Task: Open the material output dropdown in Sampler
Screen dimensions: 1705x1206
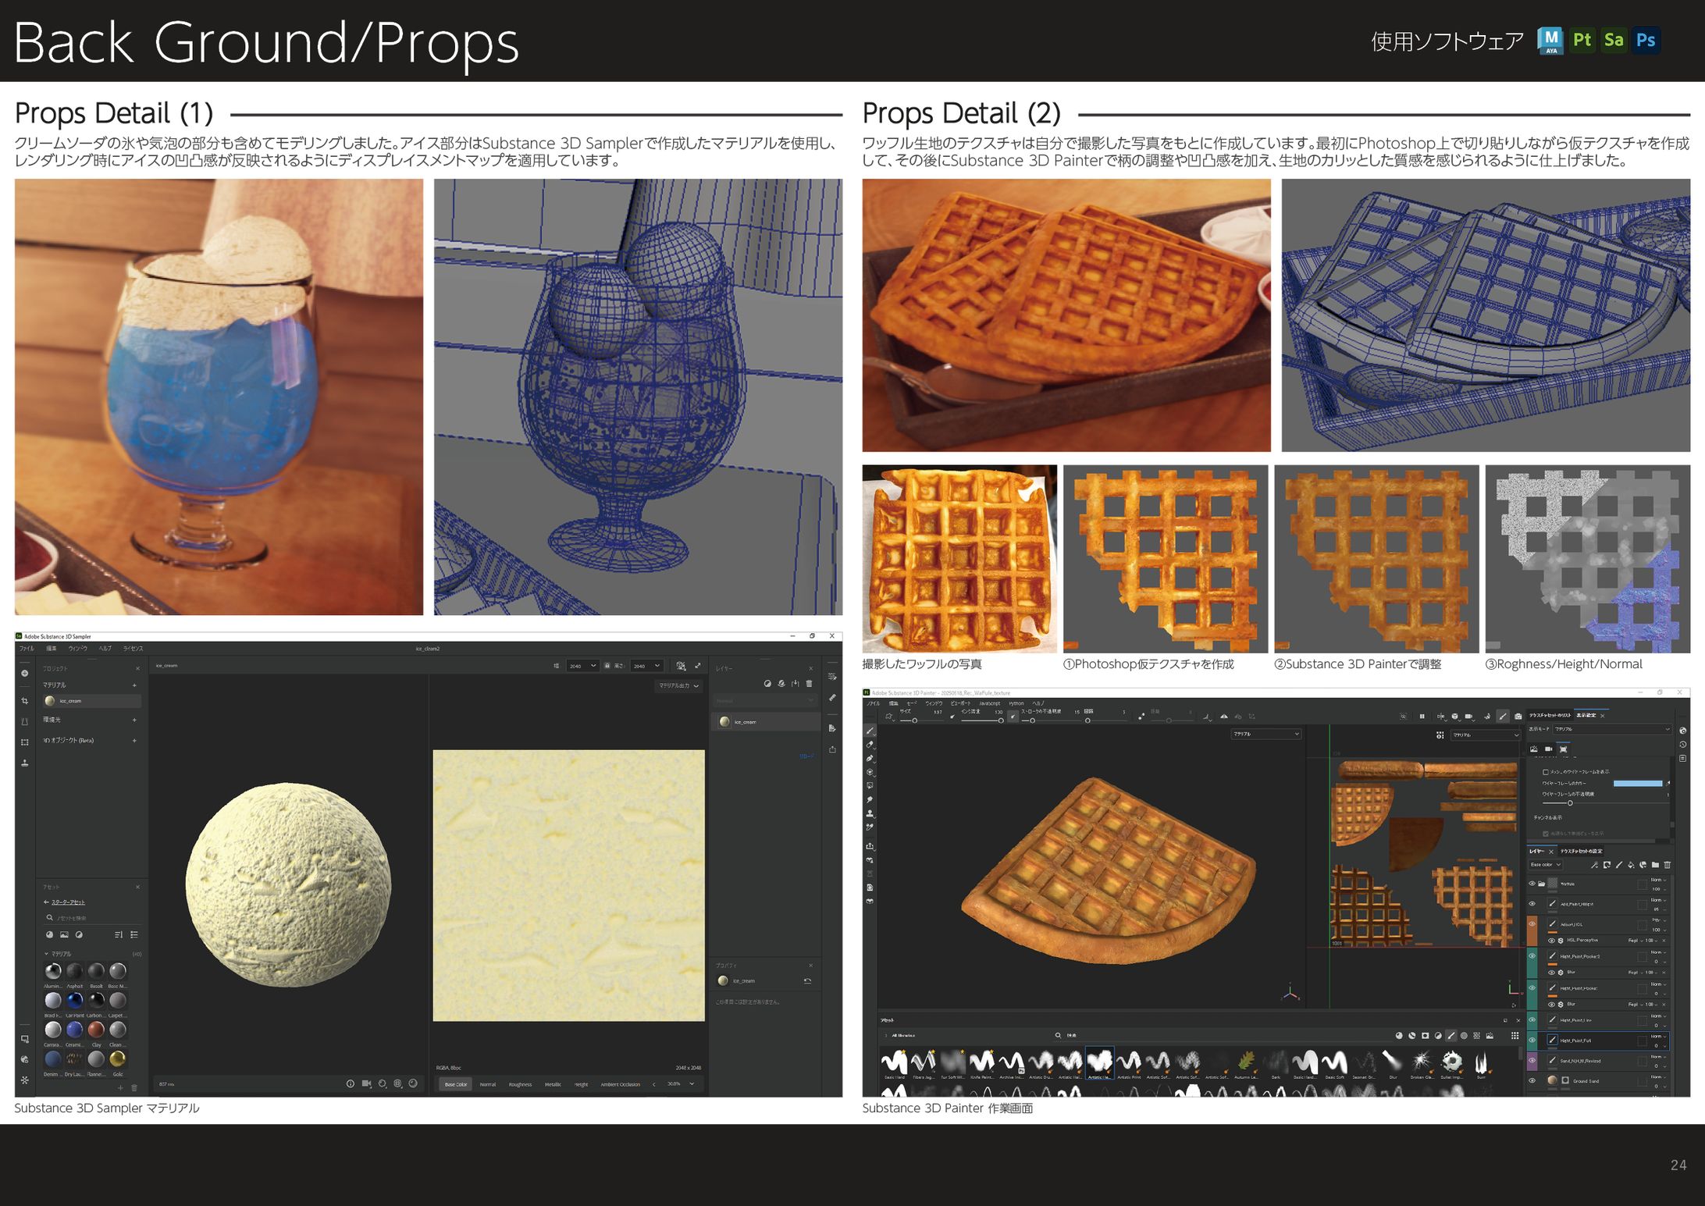Action: 678,685
